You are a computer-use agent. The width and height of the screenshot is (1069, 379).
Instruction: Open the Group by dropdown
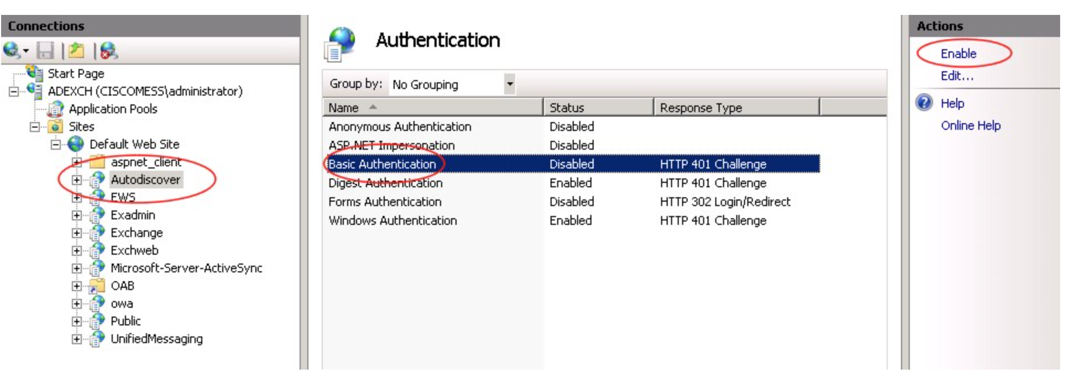click(x=510, y=84)
